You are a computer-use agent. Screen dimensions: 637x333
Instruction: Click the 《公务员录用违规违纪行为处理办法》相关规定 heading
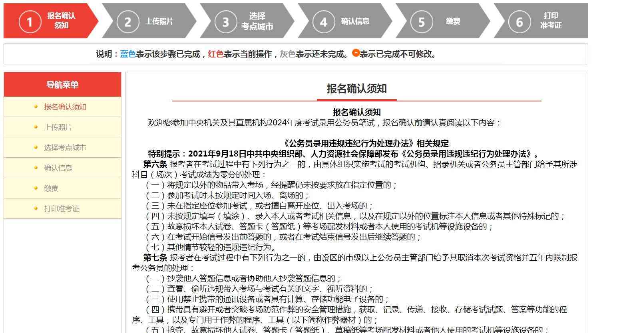point(366,143)
